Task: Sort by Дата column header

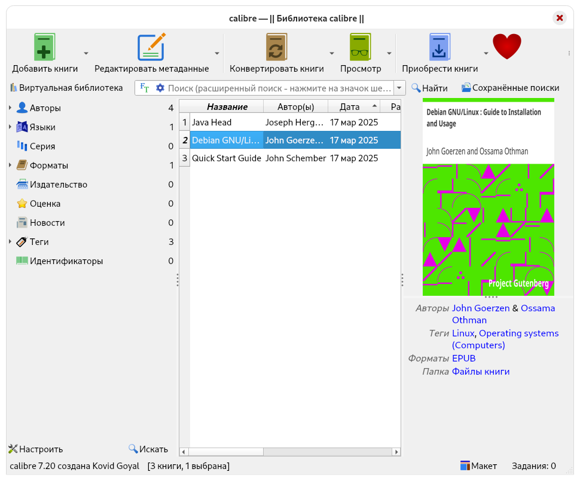Action: (354, 107)
